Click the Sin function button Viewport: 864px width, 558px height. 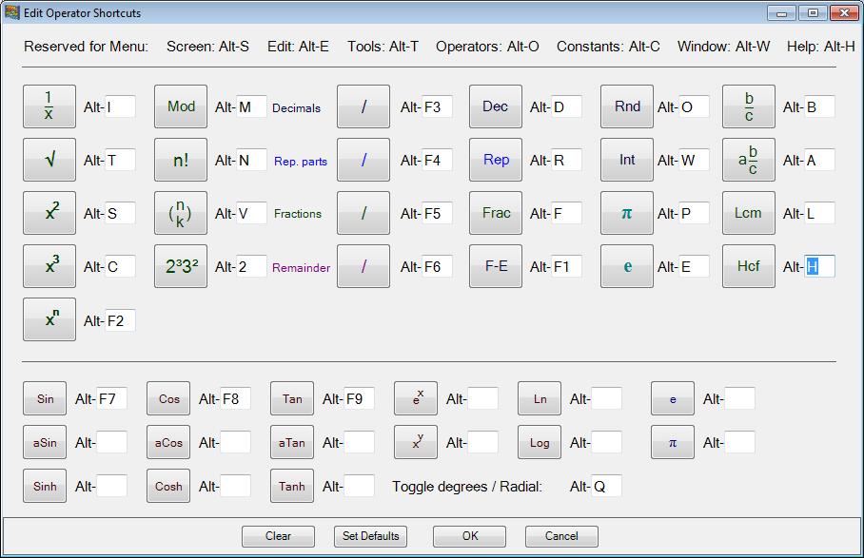(x=44, y=398)
